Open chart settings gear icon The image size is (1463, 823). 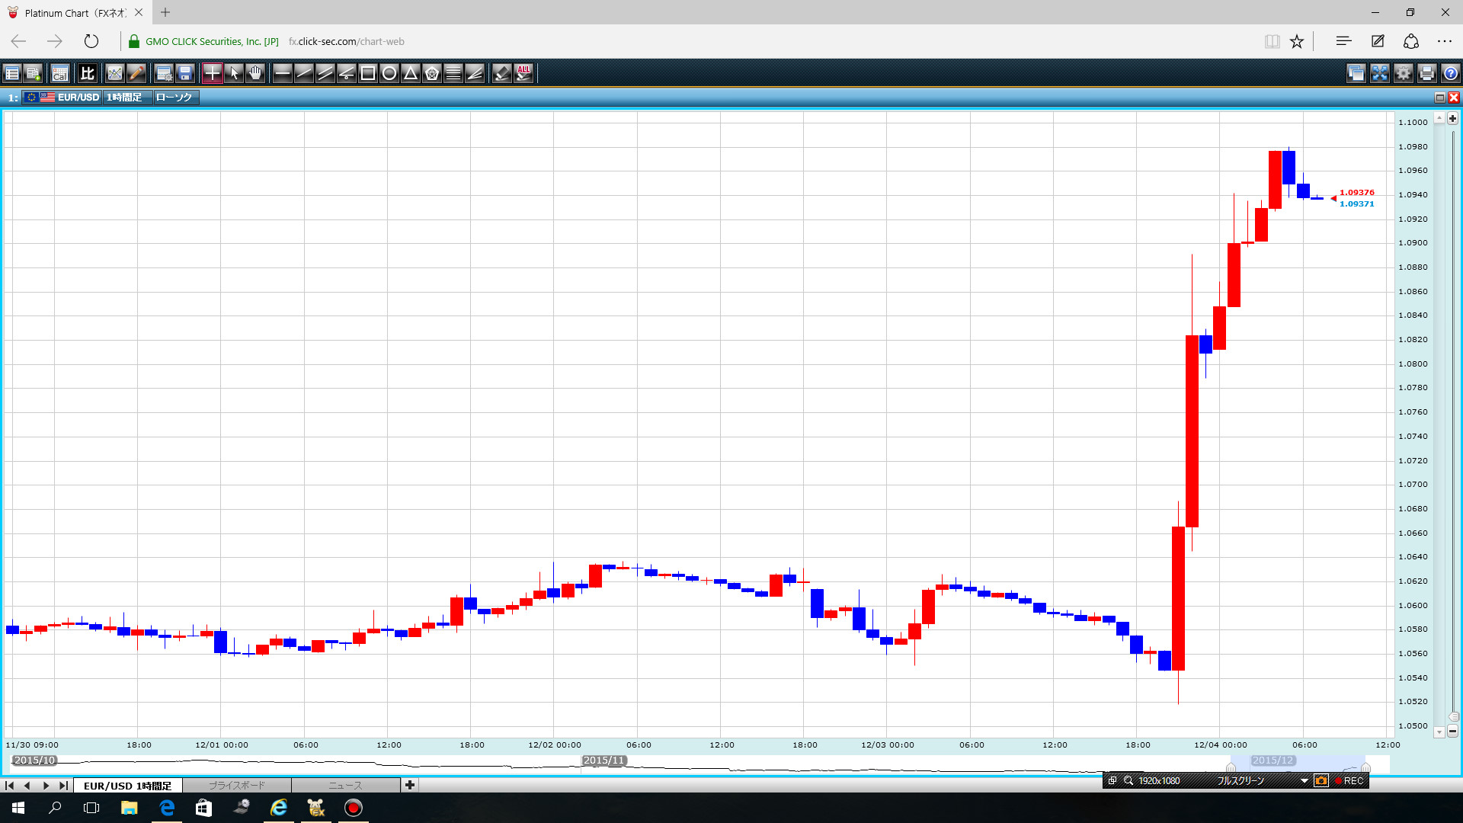1403,73
